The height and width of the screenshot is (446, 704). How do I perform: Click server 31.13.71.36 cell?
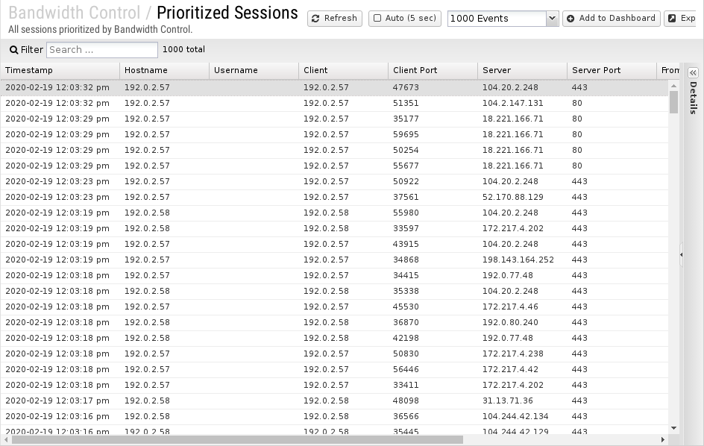coord(522,401)
